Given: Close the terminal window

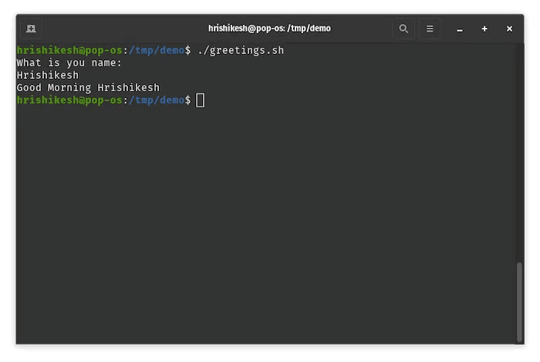Looking at the screenshot, I should pyautogui.click(x=509, y=29).
